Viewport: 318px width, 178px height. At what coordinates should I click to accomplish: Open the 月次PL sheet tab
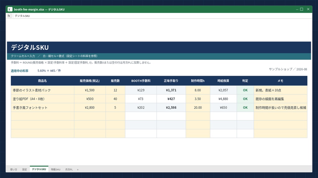pyautogui.click(x=69, y=170)
